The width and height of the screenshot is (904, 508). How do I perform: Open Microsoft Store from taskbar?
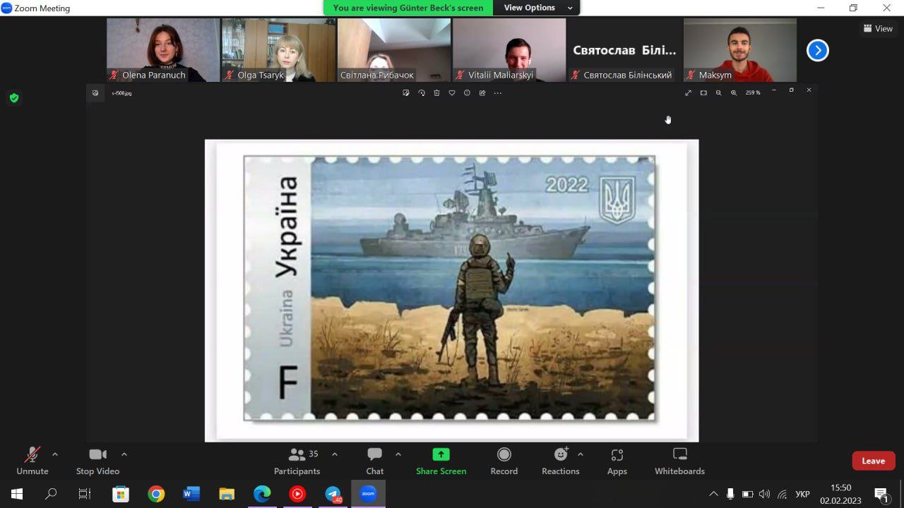coord(121,494)
